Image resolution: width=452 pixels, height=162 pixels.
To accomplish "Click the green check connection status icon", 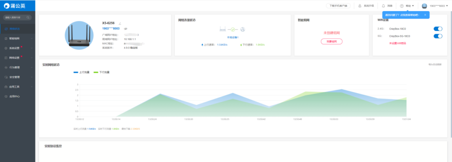I will click(233, 30).
